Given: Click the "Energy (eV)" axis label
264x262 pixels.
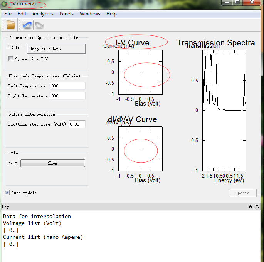Looking at the screenshot, I should click(x=229, y=180).
